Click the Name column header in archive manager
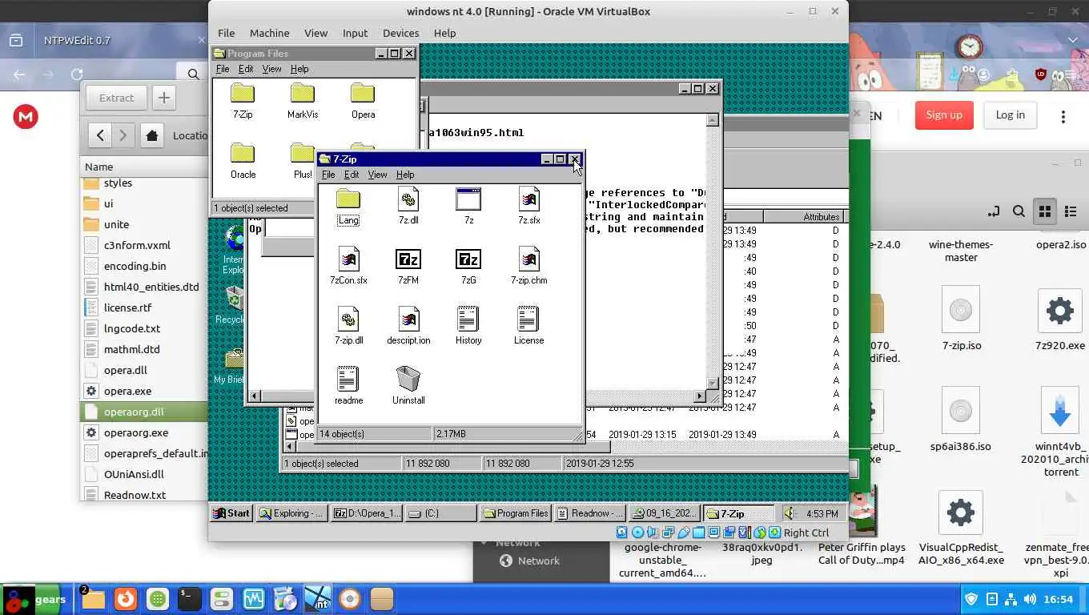1089x615 pixels. click(144, 167)
